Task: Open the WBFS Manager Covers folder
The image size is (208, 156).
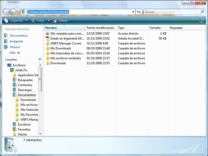Action: click(66, 43)
